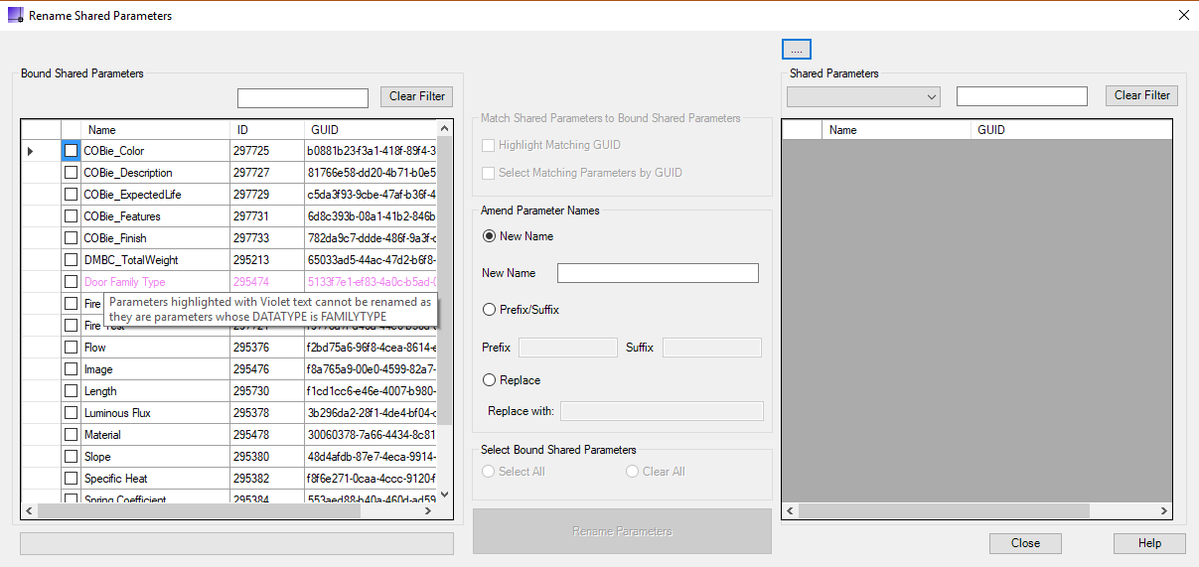Click GUID header in Shared Parameters grid
1199x567 pixels.
(1071, 130)
